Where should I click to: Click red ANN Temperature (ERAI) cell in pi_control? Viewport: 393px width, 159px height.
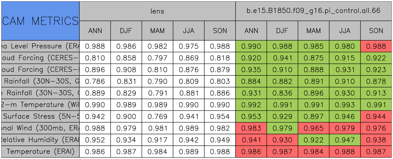click(x=251, y=152)
